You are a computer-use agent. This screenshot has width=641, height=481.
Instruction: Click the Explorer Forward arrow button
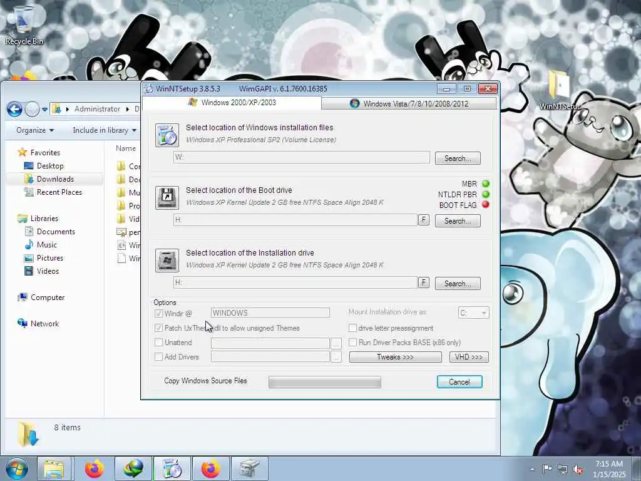click(32, 109)
